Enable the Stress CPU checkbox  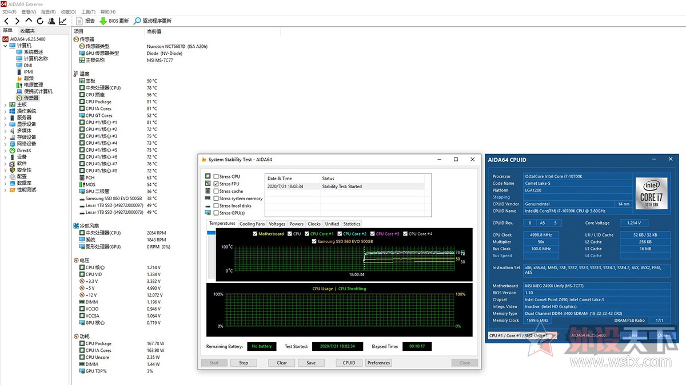click(x=216, y=177)
